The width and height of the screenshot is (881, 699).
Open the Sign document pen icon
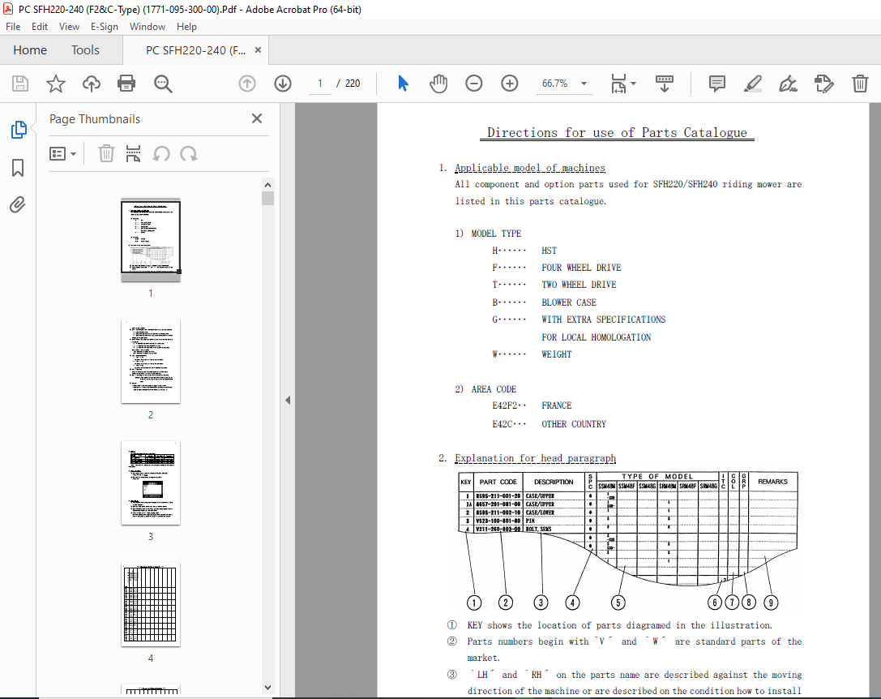click(788, 84)
